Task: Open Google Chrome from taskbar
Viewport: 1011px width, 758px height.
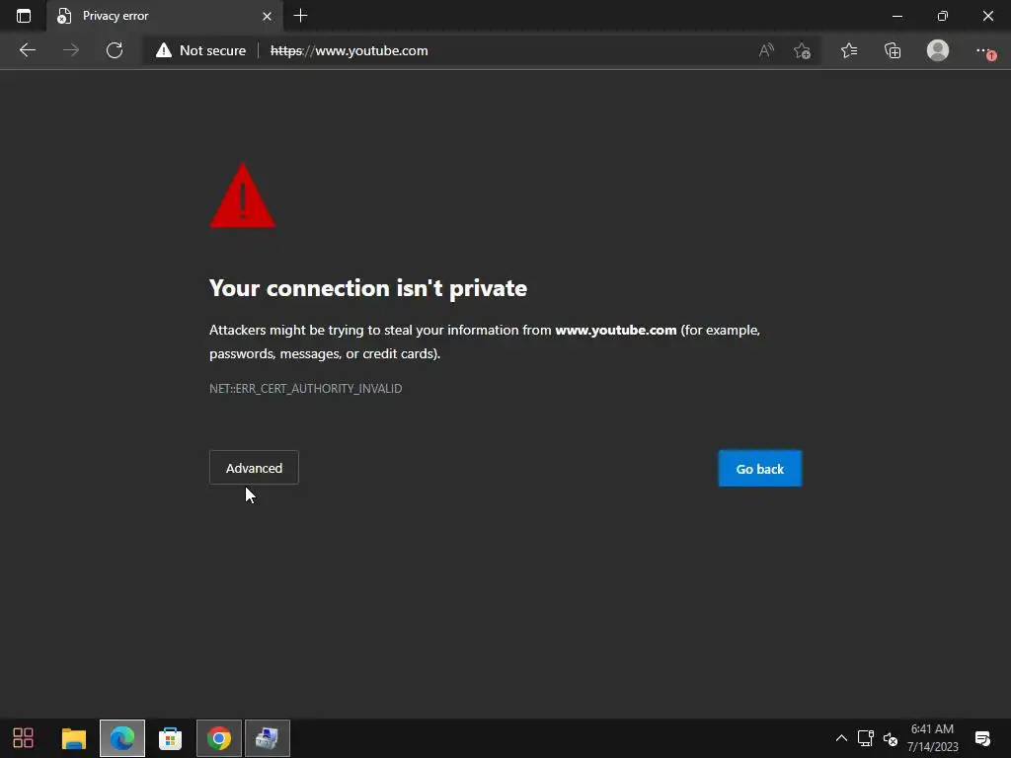Action: (219, 738)
